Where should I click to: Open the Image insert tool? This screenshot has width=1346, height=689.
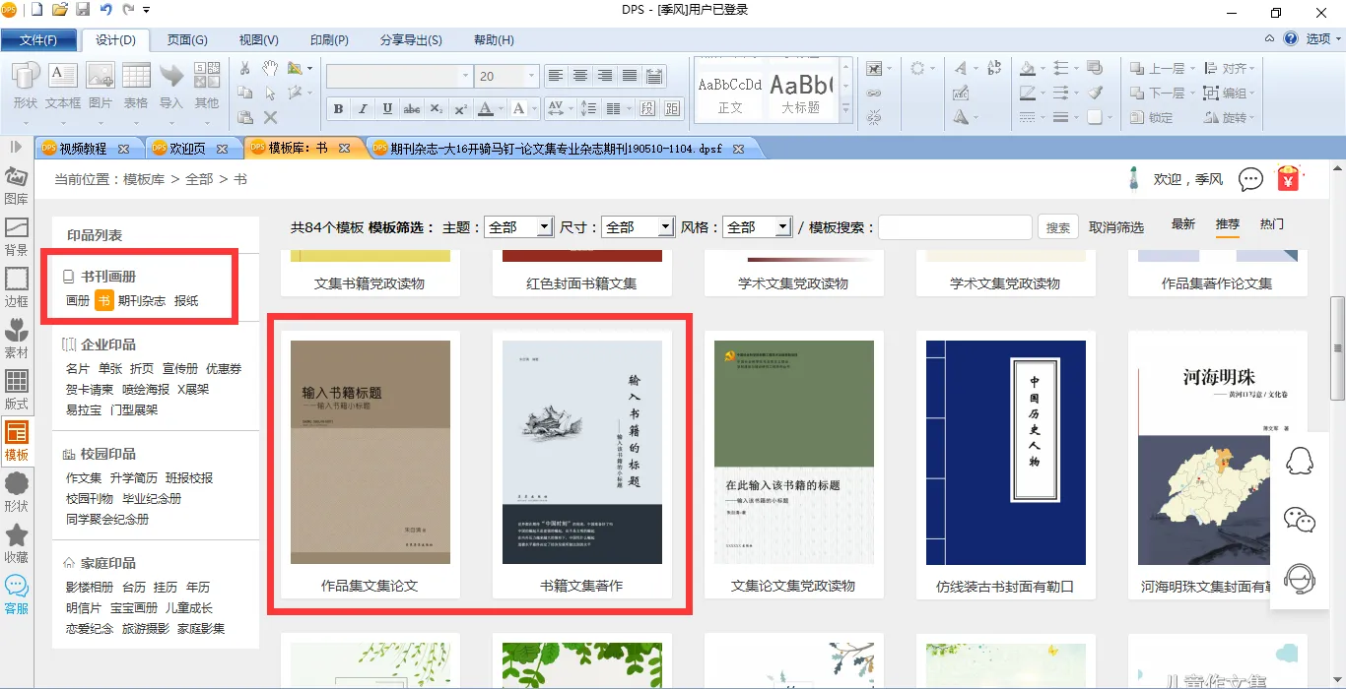pyautogui.click(x=101, y=85)
